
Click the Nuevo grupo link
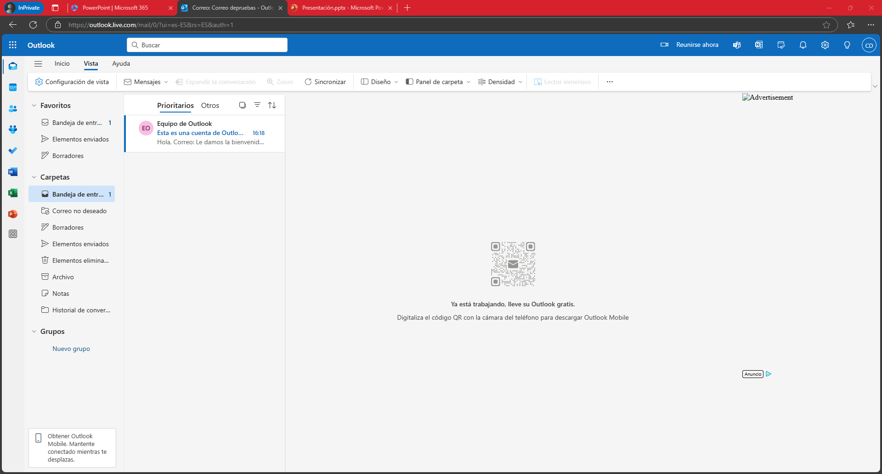point(71,349)
